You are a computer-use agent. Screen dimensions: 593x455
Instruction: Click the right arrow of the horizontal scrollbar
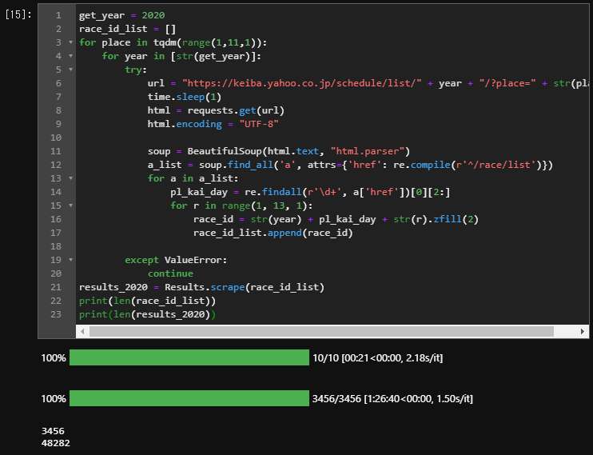tap(583, 332)
